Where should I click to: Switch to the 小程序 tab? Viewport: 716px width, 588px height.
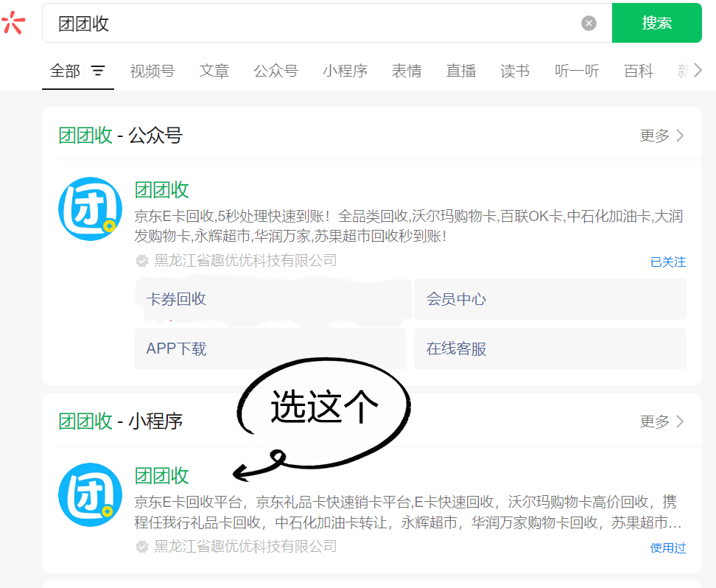(345, 71)
